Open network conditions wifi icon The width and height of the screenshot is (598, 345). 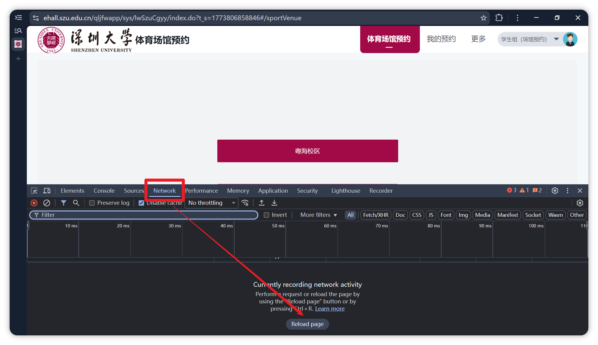[x=245, y=203]
